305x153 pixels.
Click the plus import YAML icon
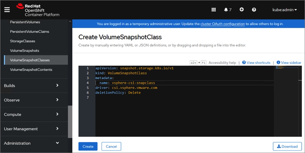point(242,10)
